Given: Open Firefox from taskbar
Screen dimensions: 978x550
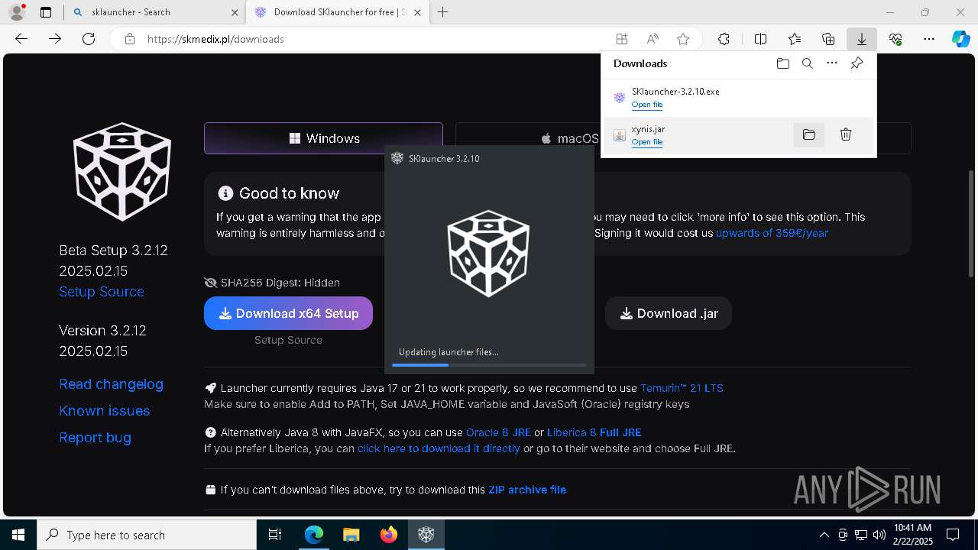Looking at the screenshot, I should point(388,535).
